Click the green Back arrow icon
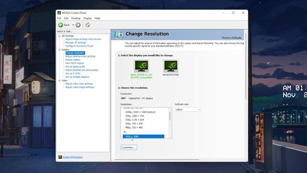This screenshot has width=307, height=173. [60, 25]
